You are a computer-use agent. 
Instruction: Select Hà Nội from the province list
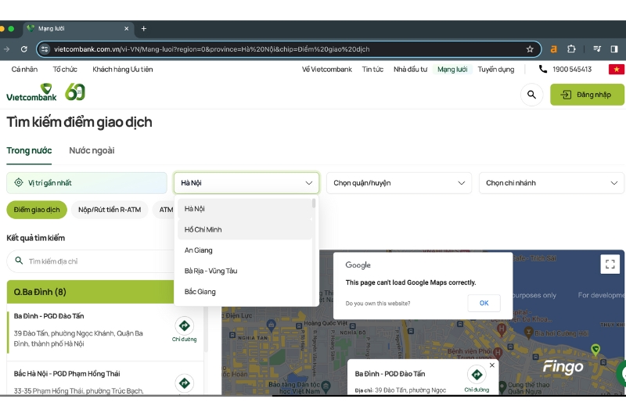point(244,209)
